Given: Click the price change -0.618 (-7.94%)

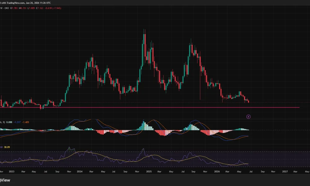Looking at the screenshot, I should [53, 8].
